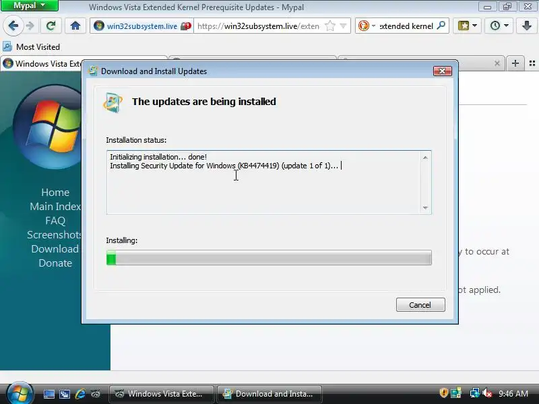Open the Download sidebar link
Screen dimensions: 539x404
click(55, 248)
